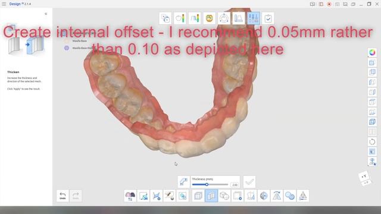Screen dimensions: 381x214
Task: Apply thickness with the checkmark button
Action: click(249, 182)
